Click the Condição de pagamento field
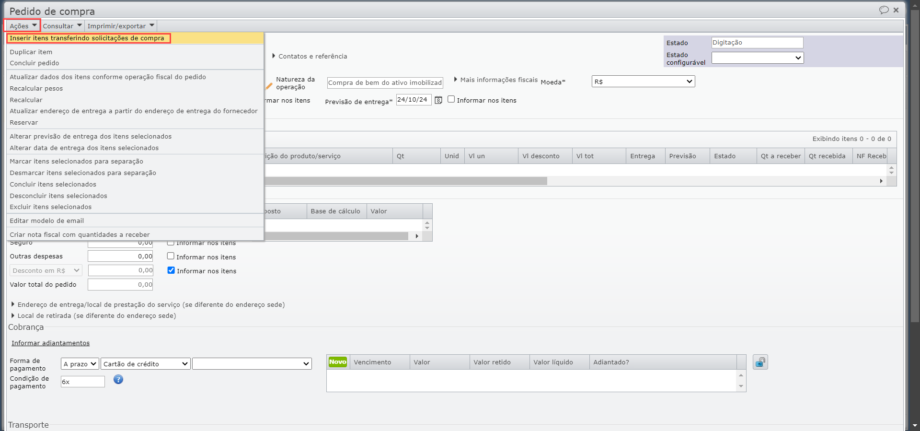The width and height of the screenshot is (920, 431). pyautogui.click(x=82, y=382)
